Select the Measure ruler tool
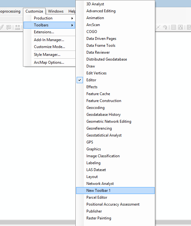This screenshot has width=191, height=226. [18, 27]
